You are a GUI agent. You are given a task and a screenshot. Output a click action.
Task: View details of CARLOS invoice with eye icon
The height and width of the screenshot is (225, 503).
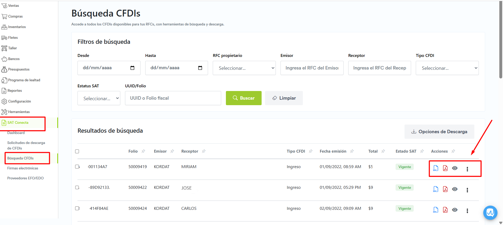coord(455,210)
